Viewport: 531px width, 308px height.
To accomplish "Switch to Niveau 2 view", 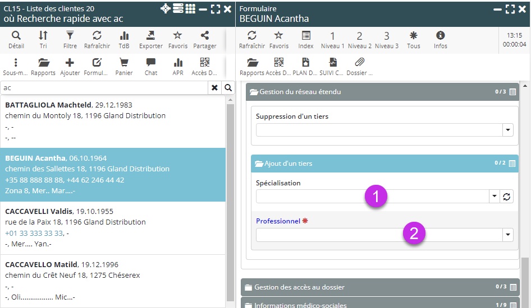I will [x=360, y=39].
